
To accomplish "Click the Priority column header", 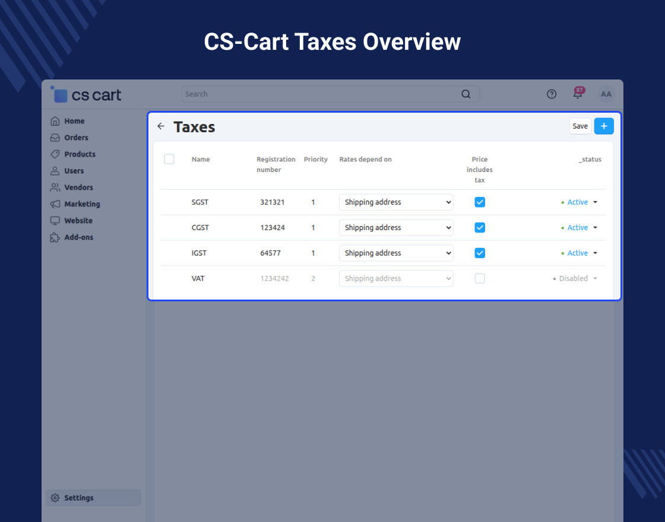I will (x=315, y=160).
